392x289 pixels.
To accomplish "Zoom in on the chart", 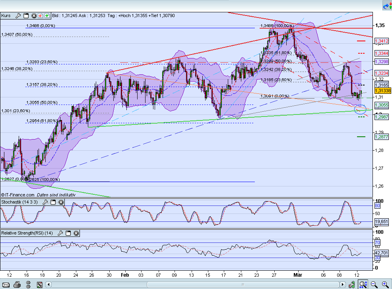I will 385,285.
